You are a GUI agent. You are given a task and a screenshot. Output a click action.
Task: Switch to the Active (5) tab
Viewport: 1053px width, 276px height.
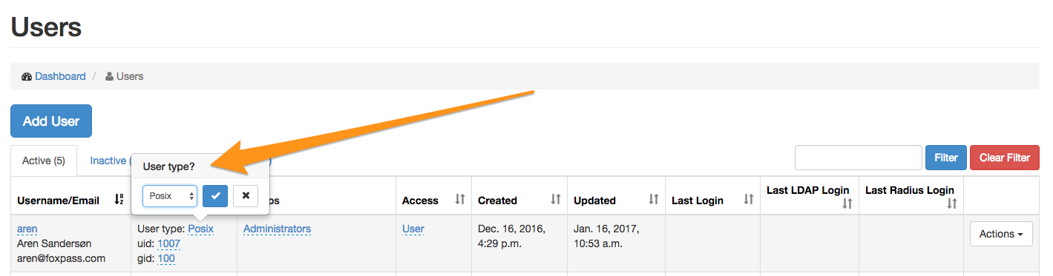click(x=44, y=161)
